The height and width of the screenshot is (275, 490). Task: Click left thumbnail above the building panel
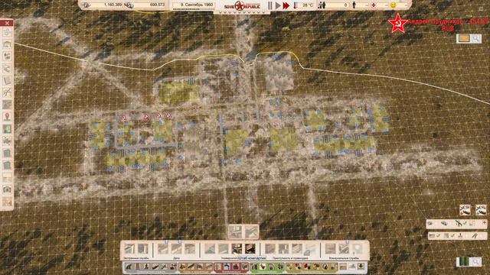click(x=235, y=231)
